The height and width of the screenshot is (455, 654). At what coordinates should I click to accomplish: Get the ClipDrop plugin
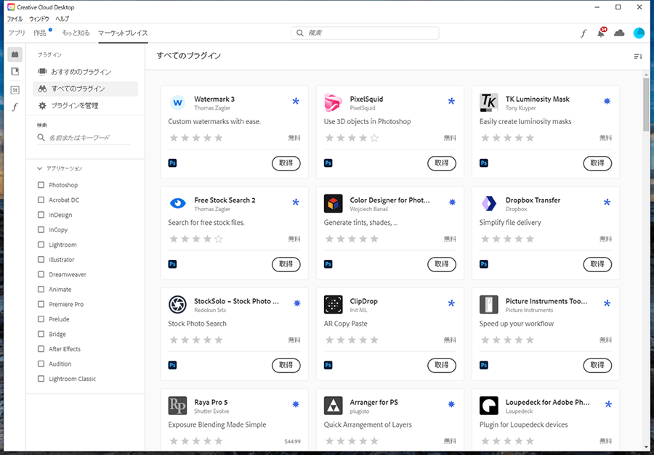(442, 366)
